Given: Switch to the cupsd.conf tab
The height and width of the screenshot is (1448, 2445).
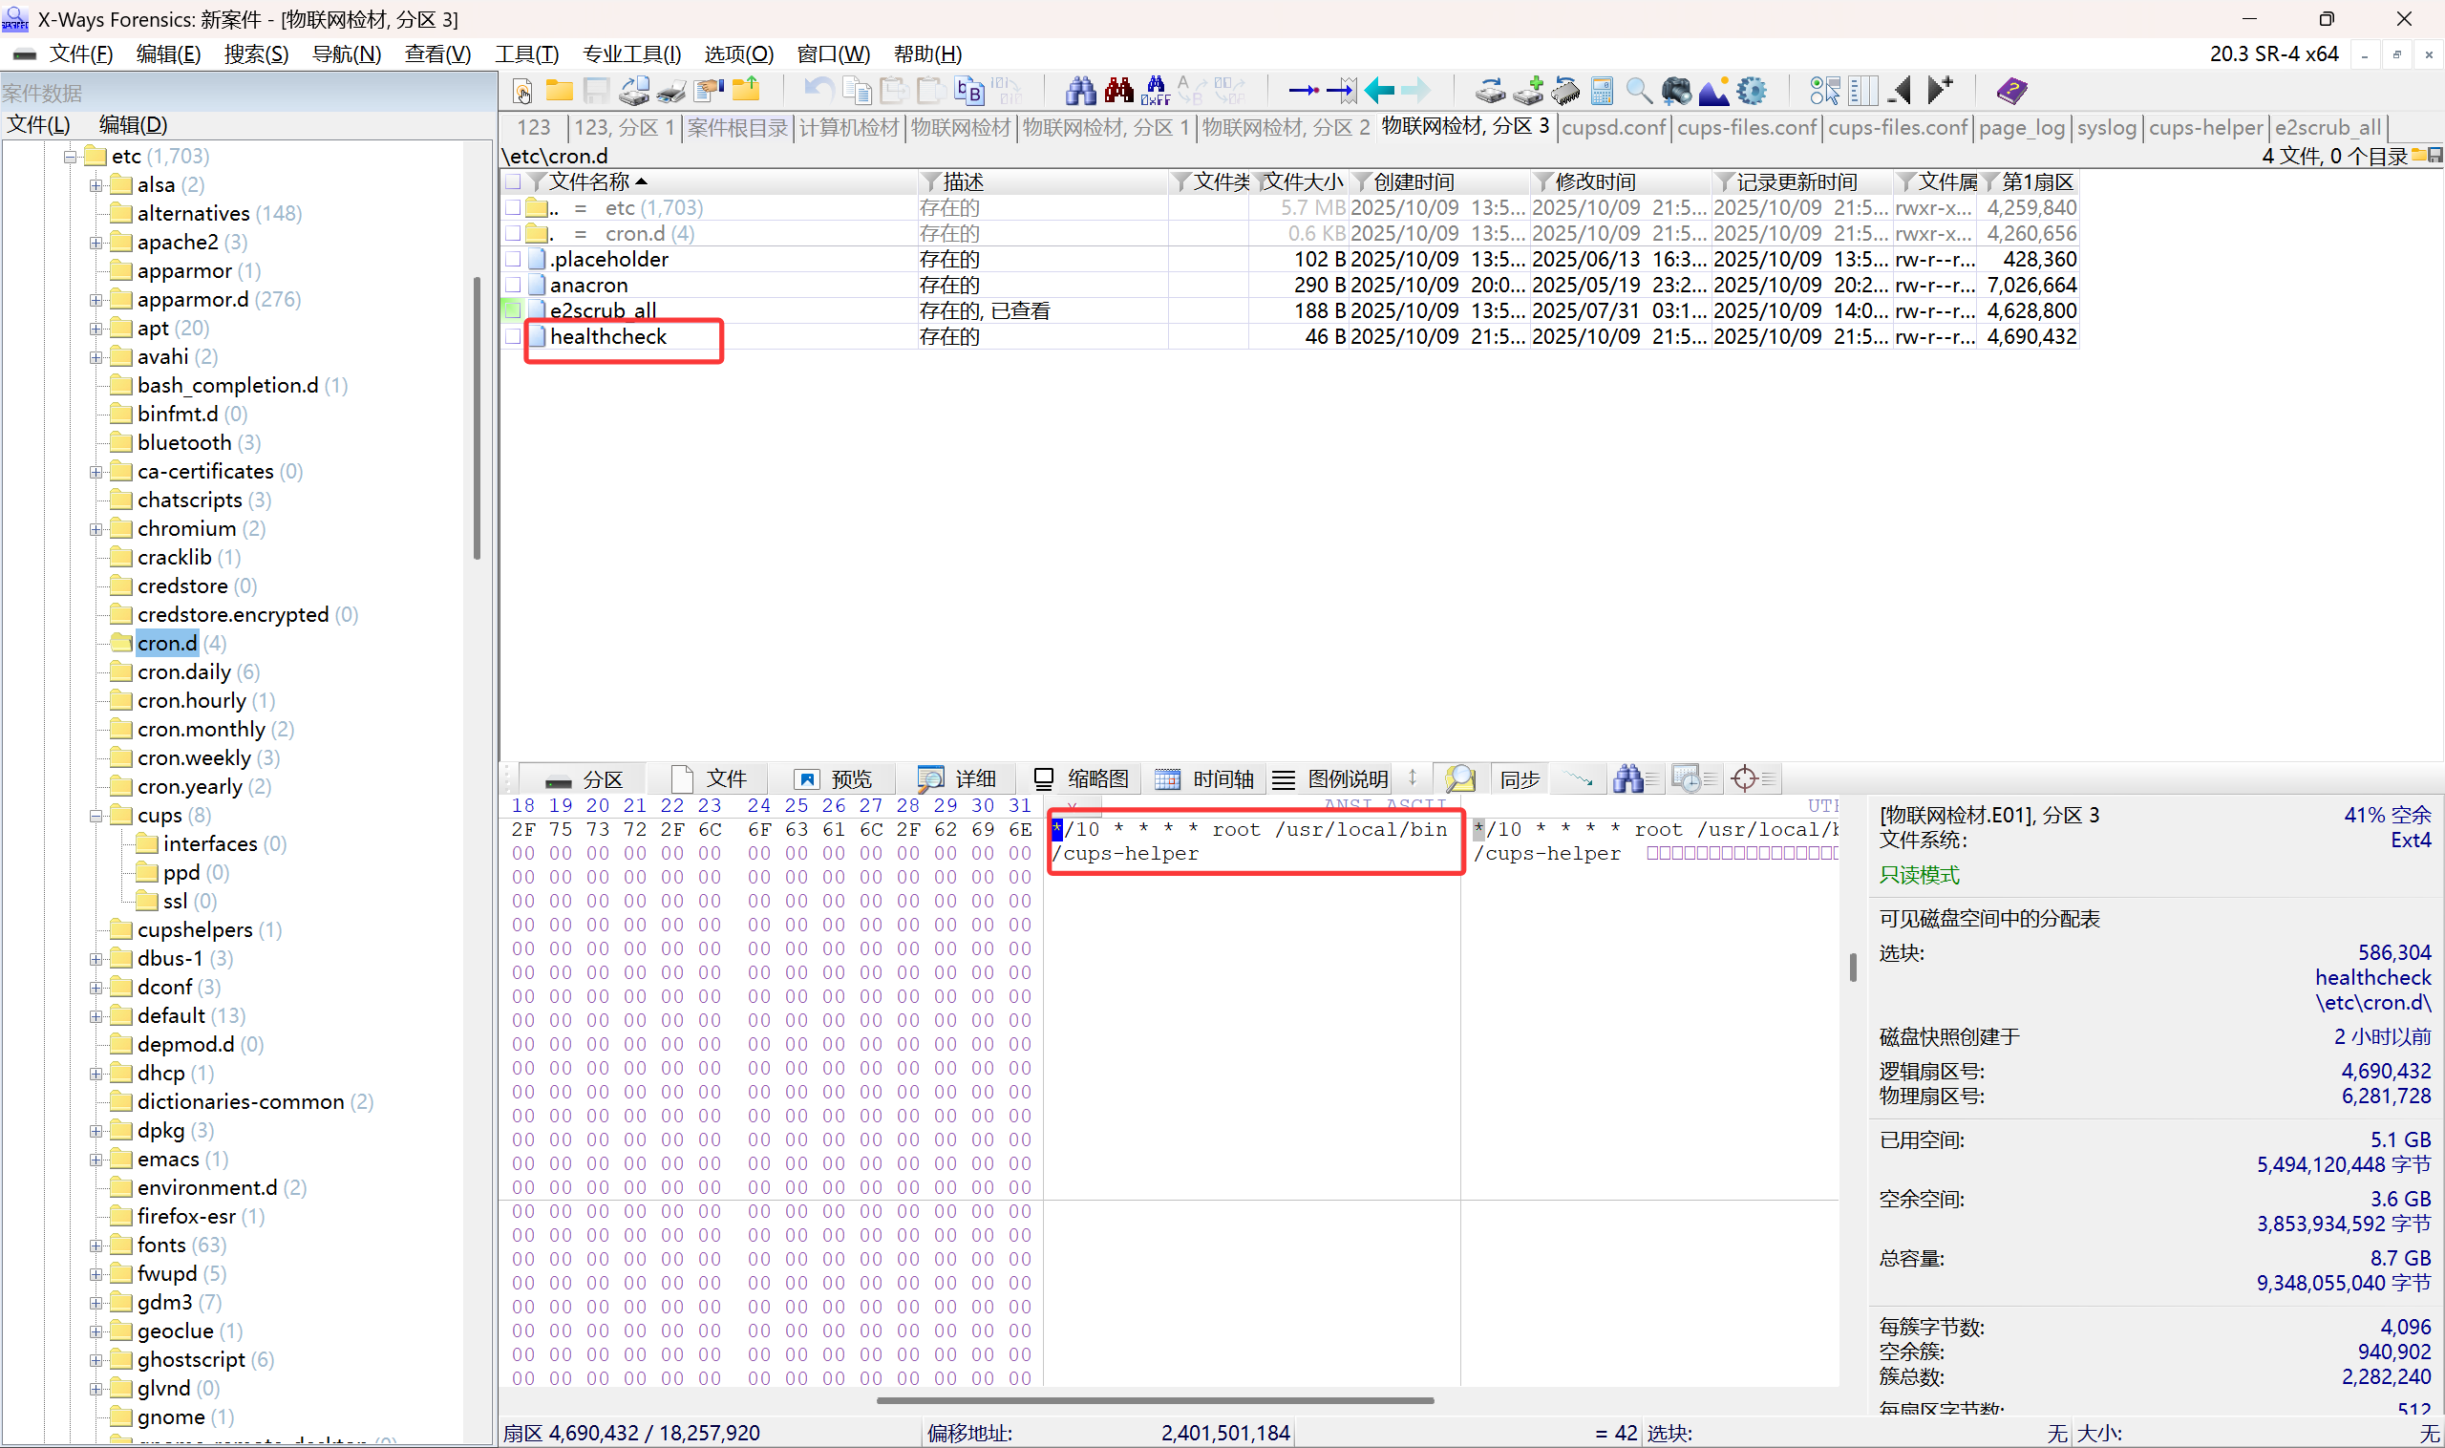Looking at the screenshot, I should click(1613, 127).
